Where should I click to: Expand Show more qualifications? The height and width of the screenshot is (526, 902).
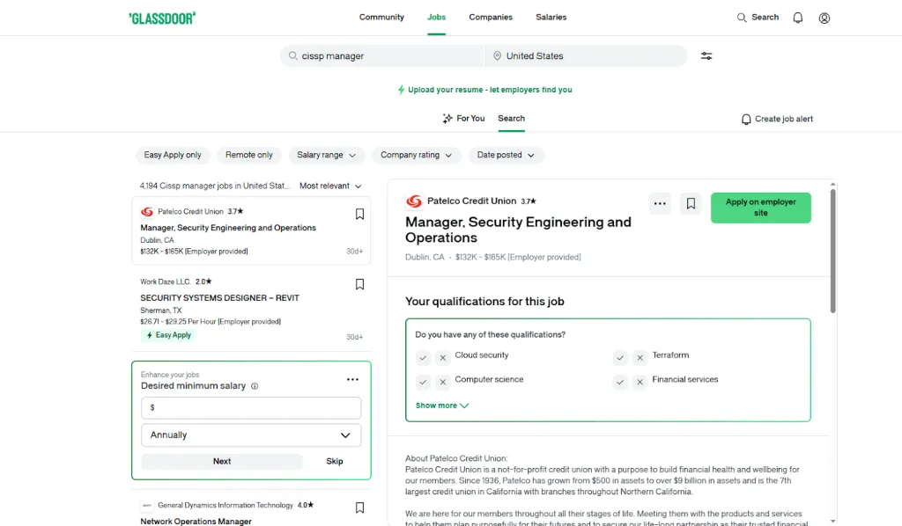tap(442, 405)
